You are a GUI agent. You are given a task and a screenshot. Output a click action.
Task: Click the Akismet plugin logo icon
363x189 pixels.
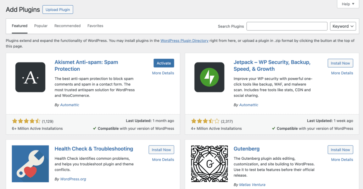30,77
